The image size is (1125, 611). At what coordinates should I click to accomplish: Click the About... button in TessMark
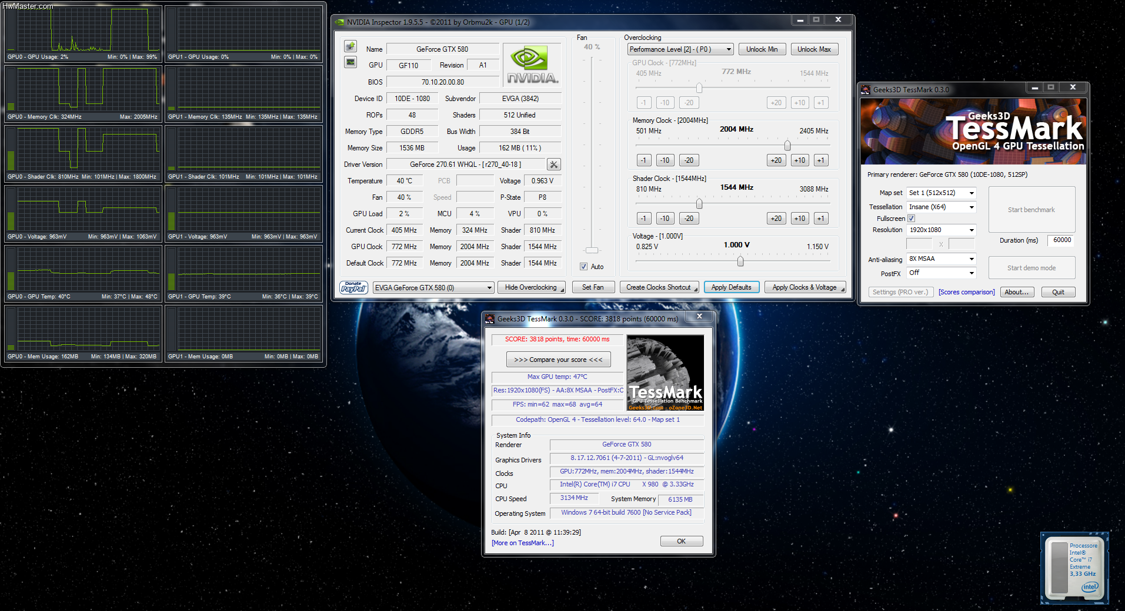tap(1017, 292)
